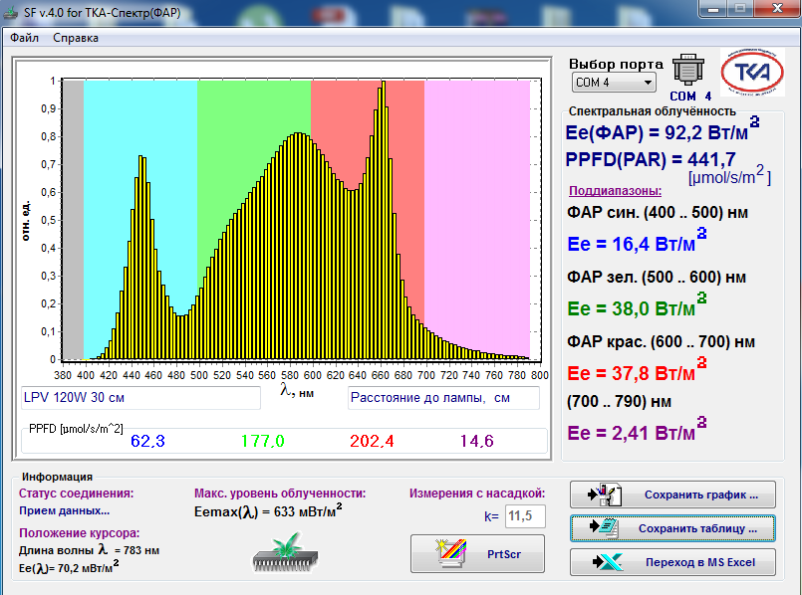Click the COM 4 indicator under connector

[x=690, y=97]
